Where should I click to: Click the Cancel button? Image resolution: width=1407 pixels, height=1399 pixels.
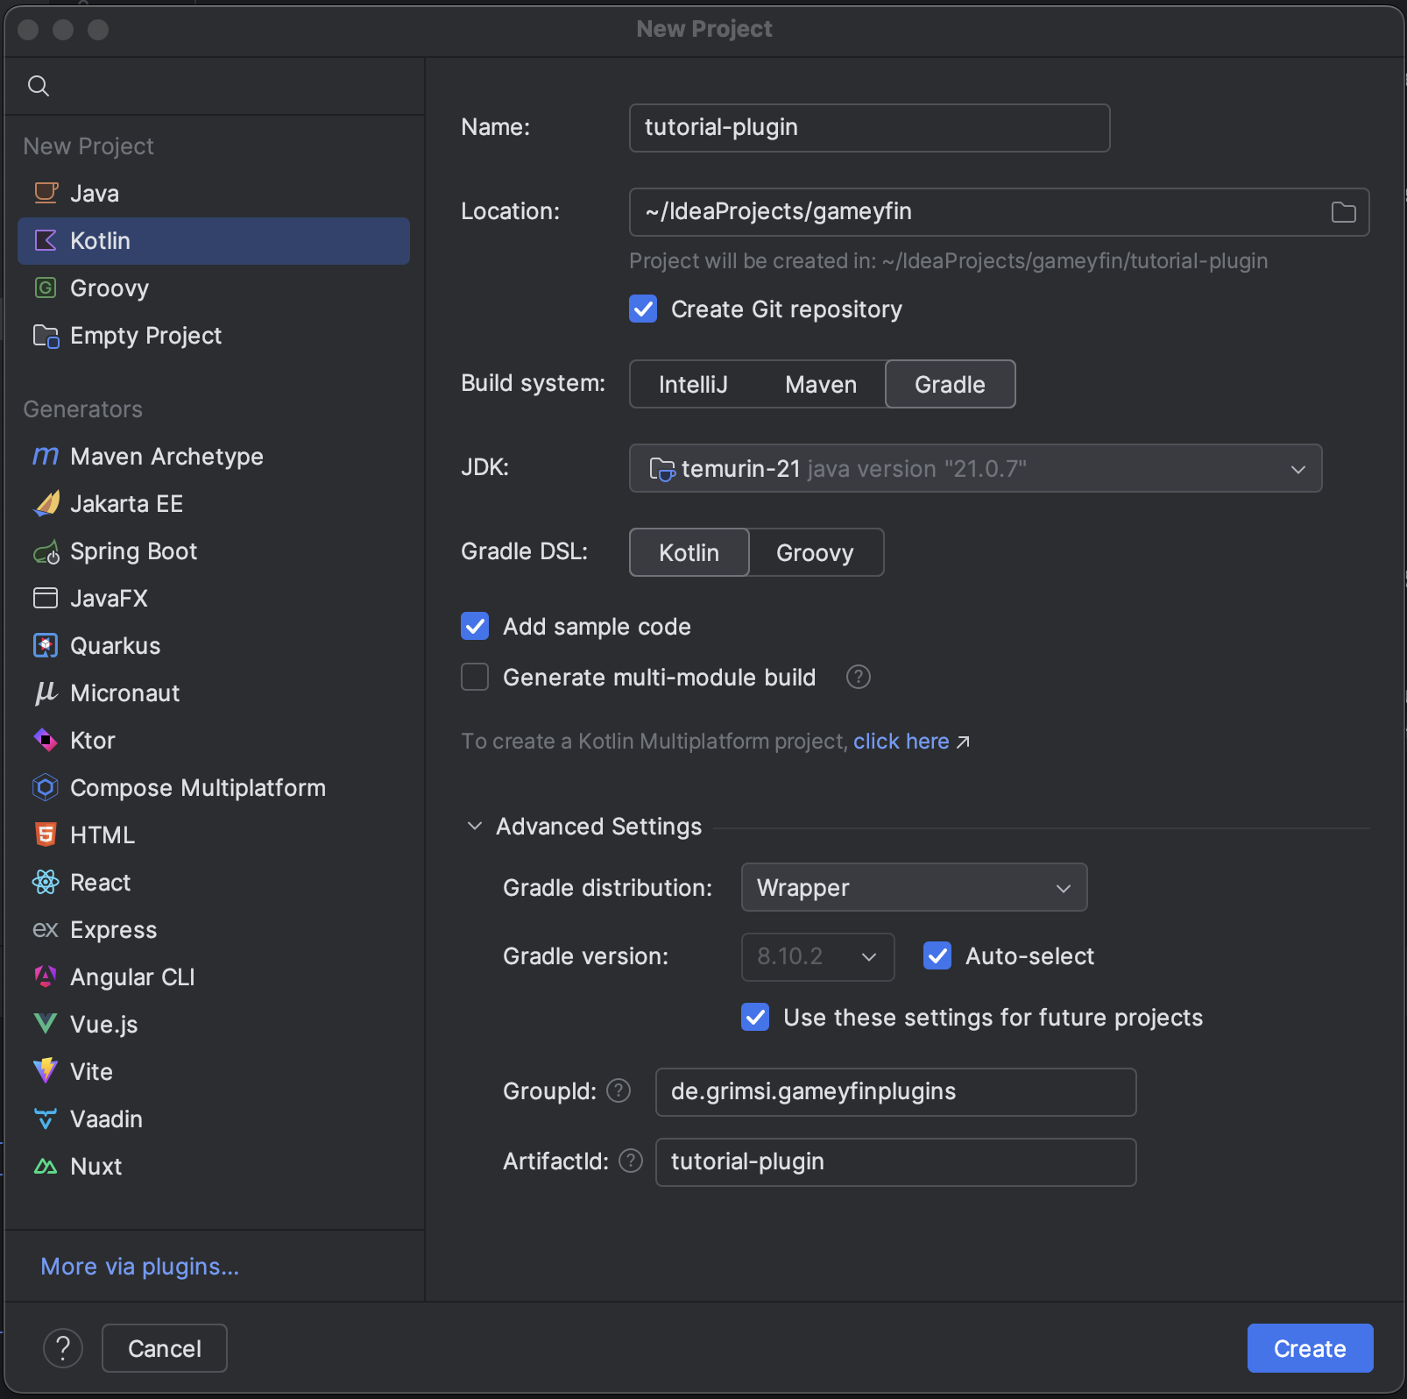point(165,1348)
